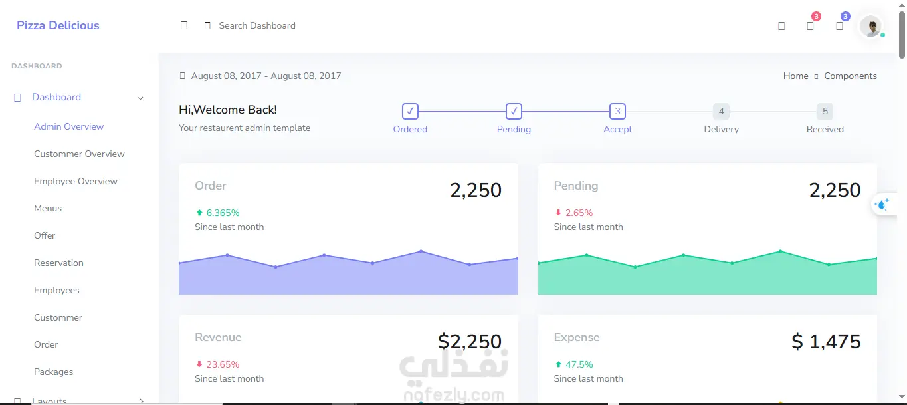Select the checked Pending step box
Viewport: 907px width, 405px height.
tap(514, 111)
